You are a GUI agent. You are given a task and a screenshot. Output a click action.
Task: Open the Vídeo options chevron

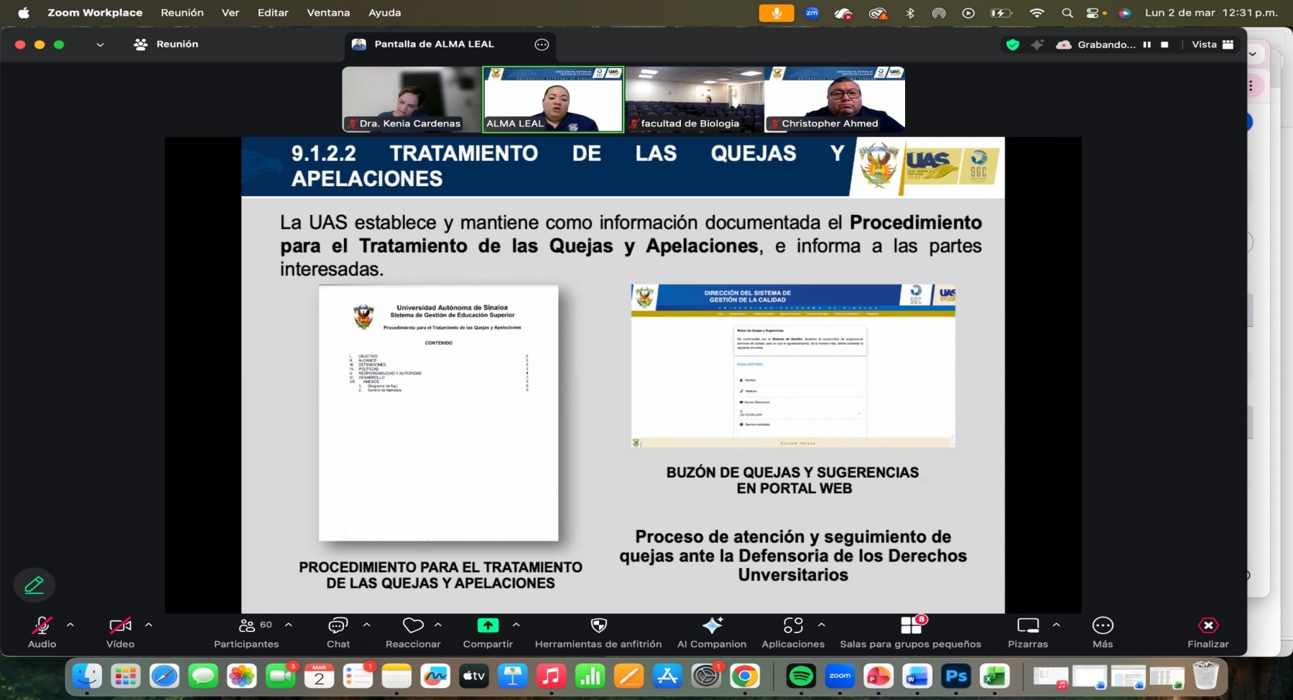[x=148, y=625]
